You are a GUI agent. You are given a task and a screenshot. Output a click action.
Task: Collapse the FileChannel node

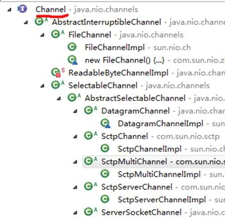[42, 35]
